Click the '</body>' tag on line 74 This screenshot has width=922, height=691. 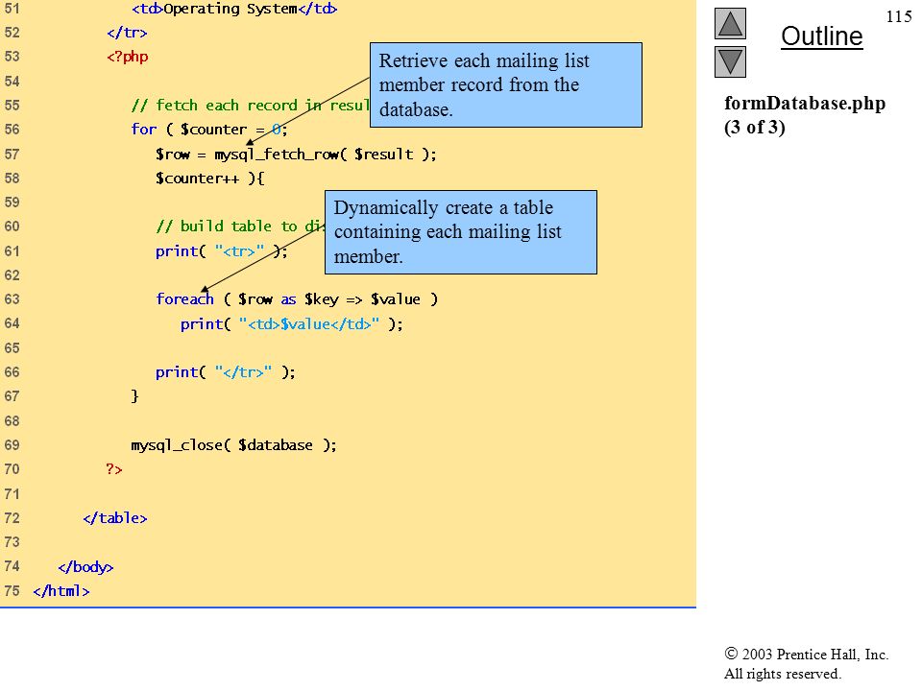click(85, 567)
